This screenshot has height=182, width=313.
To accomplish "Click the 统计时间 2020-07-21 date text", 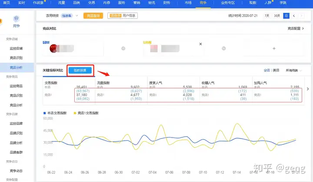I will [243, 16].
